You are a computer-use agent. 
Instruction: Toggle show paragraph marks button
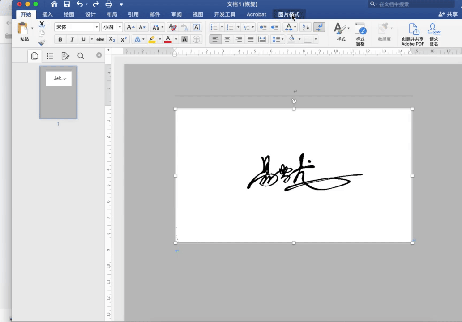[x=319, y=27]
